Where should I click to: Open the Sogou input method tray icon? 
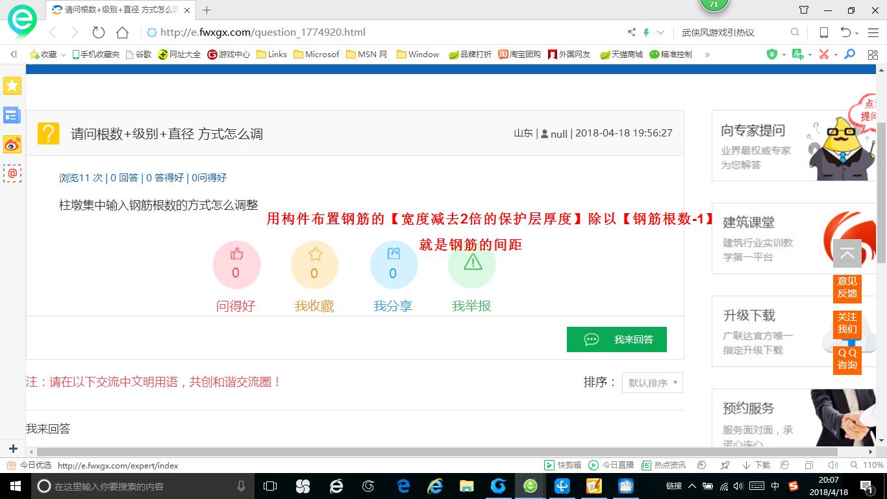(793, 486)
